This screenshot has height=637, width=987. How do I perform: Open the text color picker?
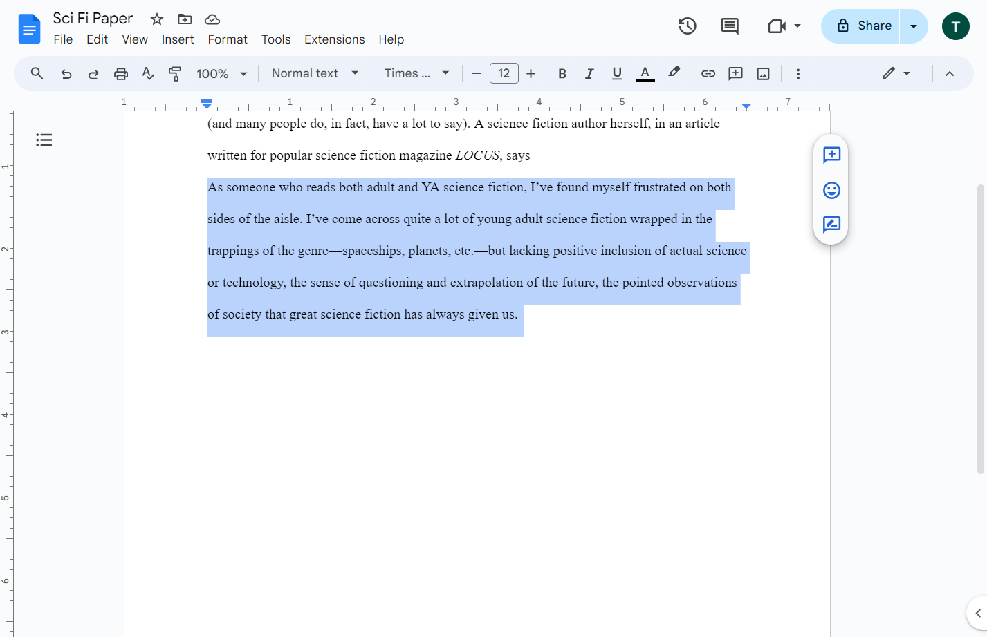[x=645, y=74]
